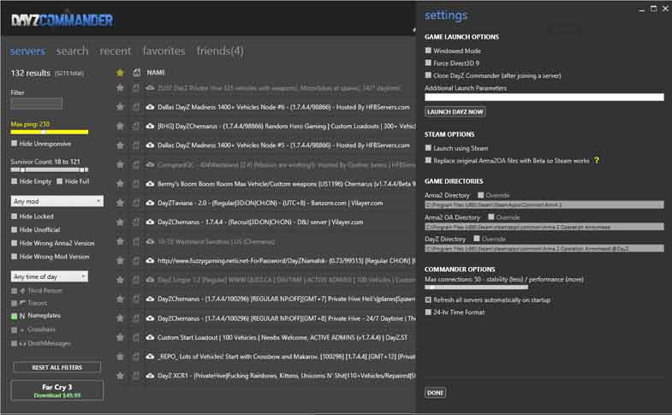
Task: Click RESET ALL FILTERS button
Action: coord(57,367)
